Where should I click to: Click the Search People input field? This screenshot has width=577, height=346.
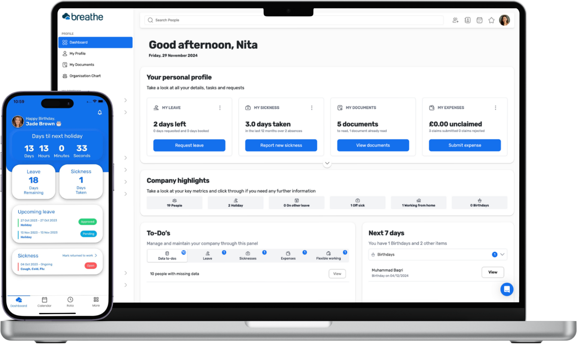tap(294, 20)
